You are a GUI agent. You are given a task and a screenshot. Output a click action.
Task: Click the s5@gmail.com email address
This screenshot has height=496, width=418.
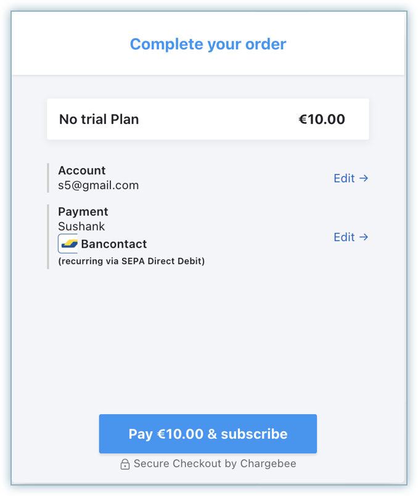pyautogui.click(x=98, y=185)
